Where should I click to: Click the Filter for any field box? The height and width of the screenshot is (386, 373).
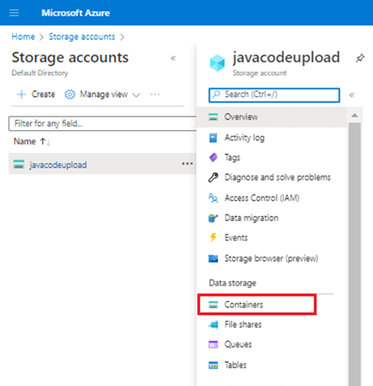[x=96, y=124]
